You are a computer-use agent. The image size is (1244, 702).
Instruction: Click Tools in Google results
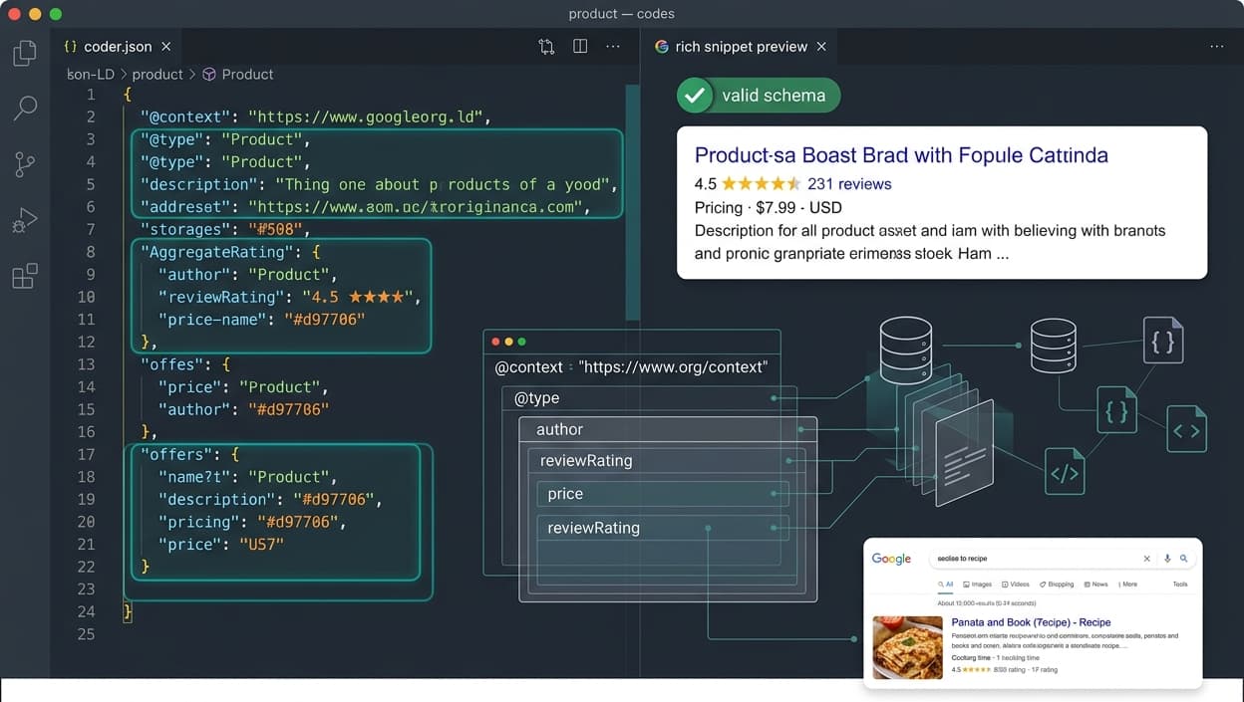coord(1180,585)
